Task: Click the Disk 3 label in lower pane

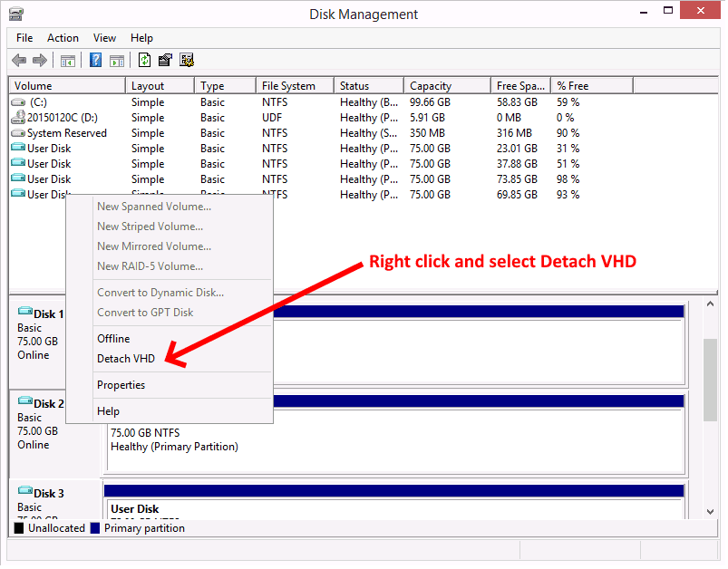Action: [x=49, y=494]
